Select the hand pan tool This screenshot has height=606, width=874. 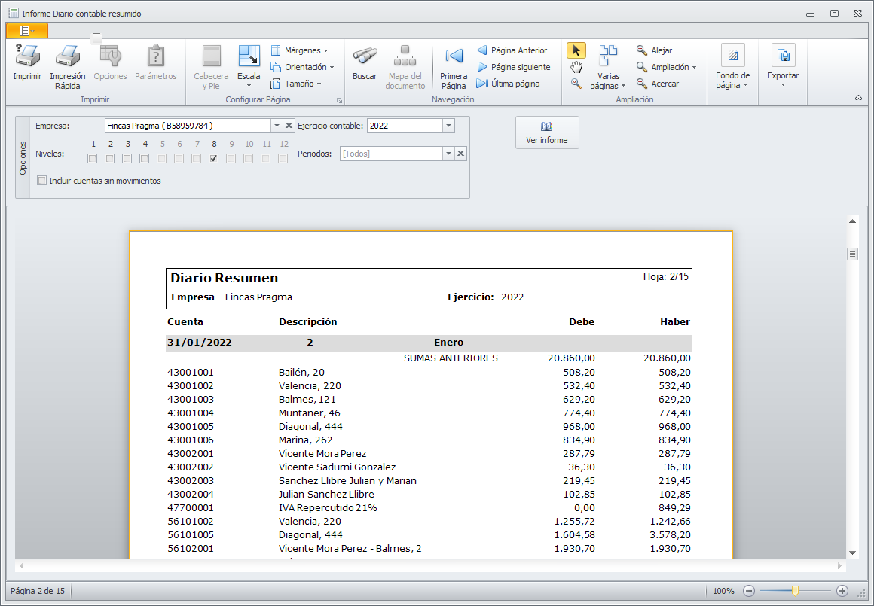coord(576,68)
